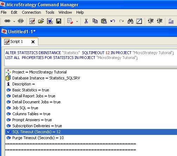Click the Cut scissors icon

pos(86,21)
